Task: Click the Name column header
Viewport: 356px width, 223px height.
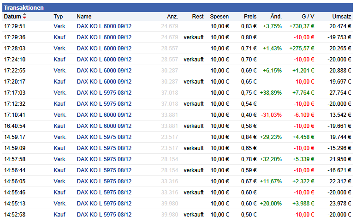Action: [x=84, y=17]
